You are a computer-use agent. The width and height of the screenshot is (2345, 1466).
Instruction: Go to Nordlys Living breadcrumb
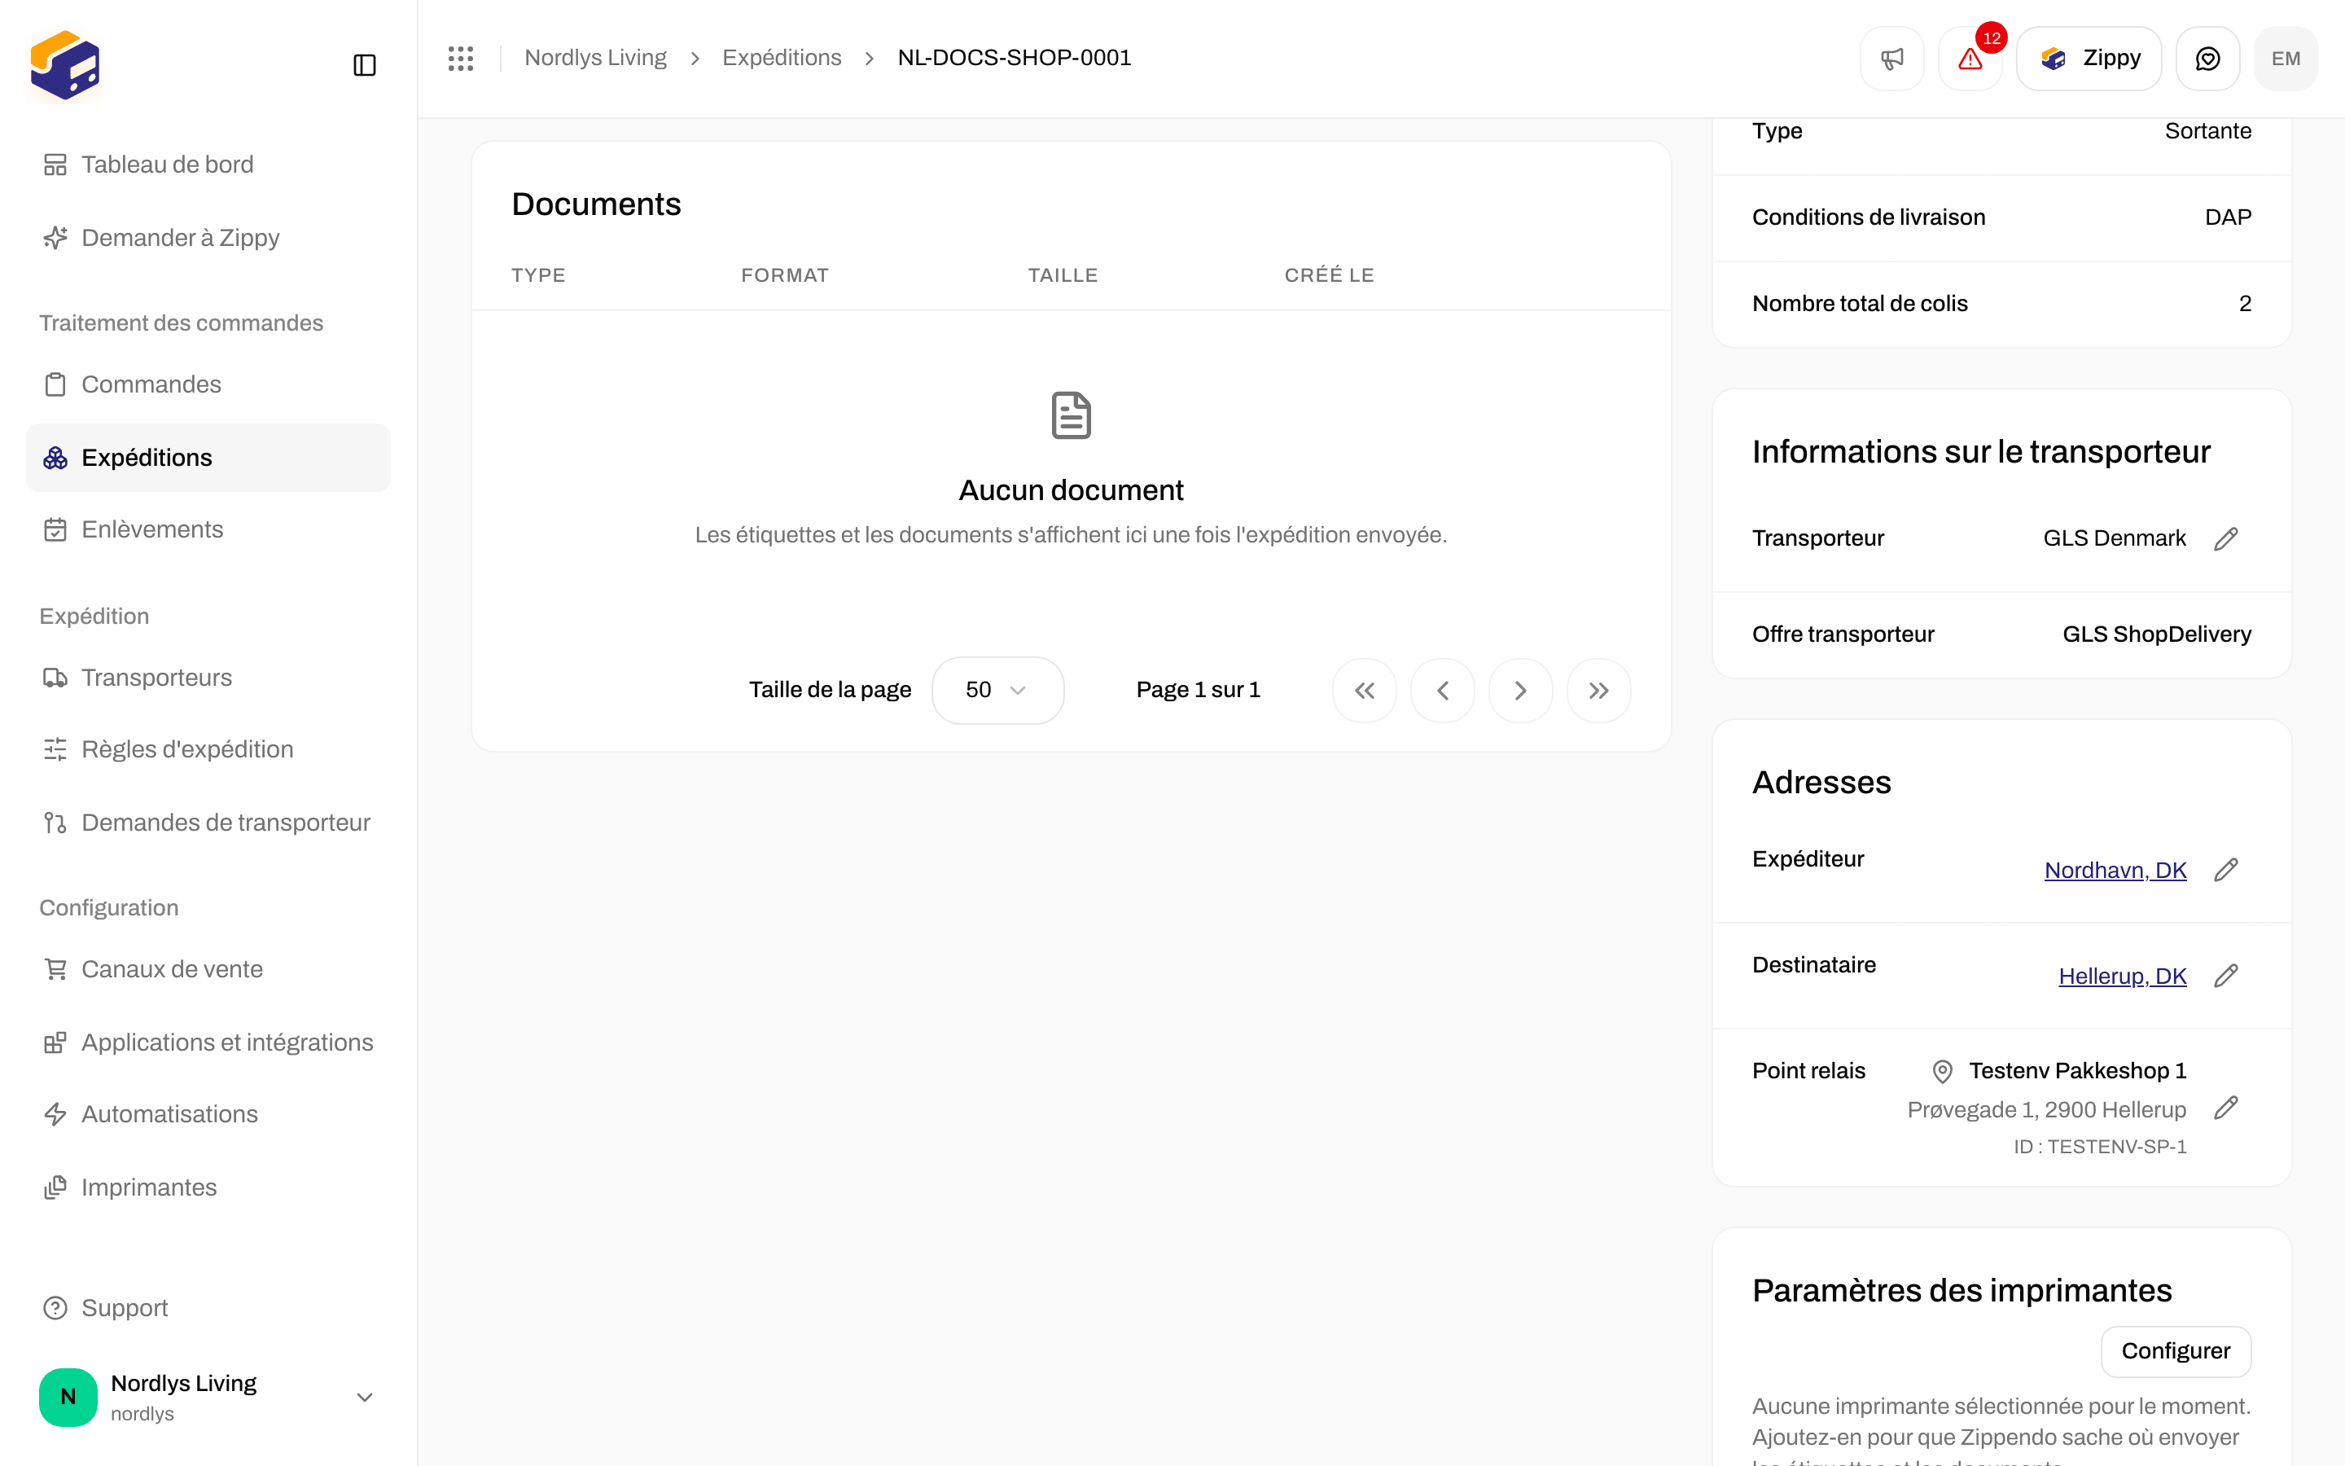coord(595,58)
